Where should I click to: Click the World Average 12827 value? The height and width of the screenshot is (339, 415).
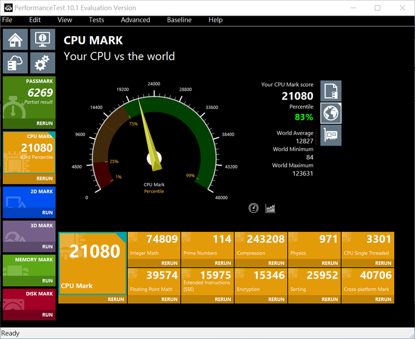point(304,141)
